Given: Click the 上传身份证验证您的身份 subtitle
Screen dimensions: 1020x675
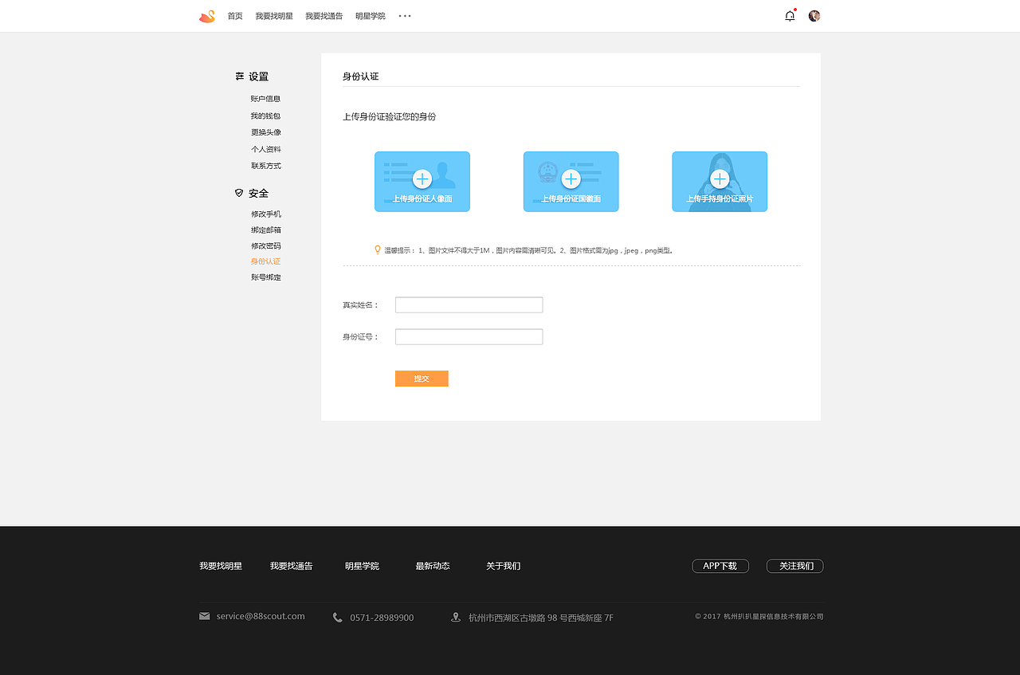Looking at the screenshot, I should click(389, 117).
